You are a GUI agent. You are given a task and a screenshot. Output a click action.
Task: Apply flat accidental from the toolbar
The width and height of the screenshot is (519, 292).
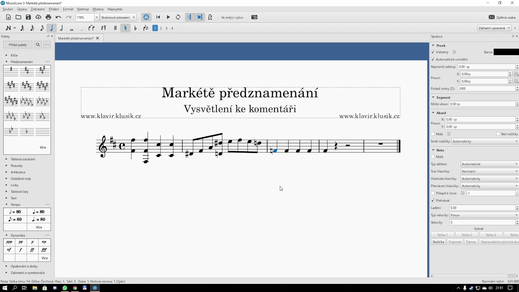(x=135, y=28)
